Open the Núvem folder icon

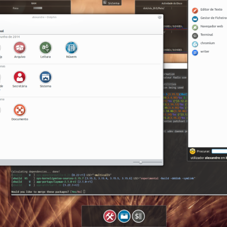point(71,48)
